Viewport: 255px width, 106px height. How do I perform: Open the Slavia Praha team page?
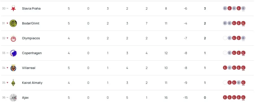(31, 8)
